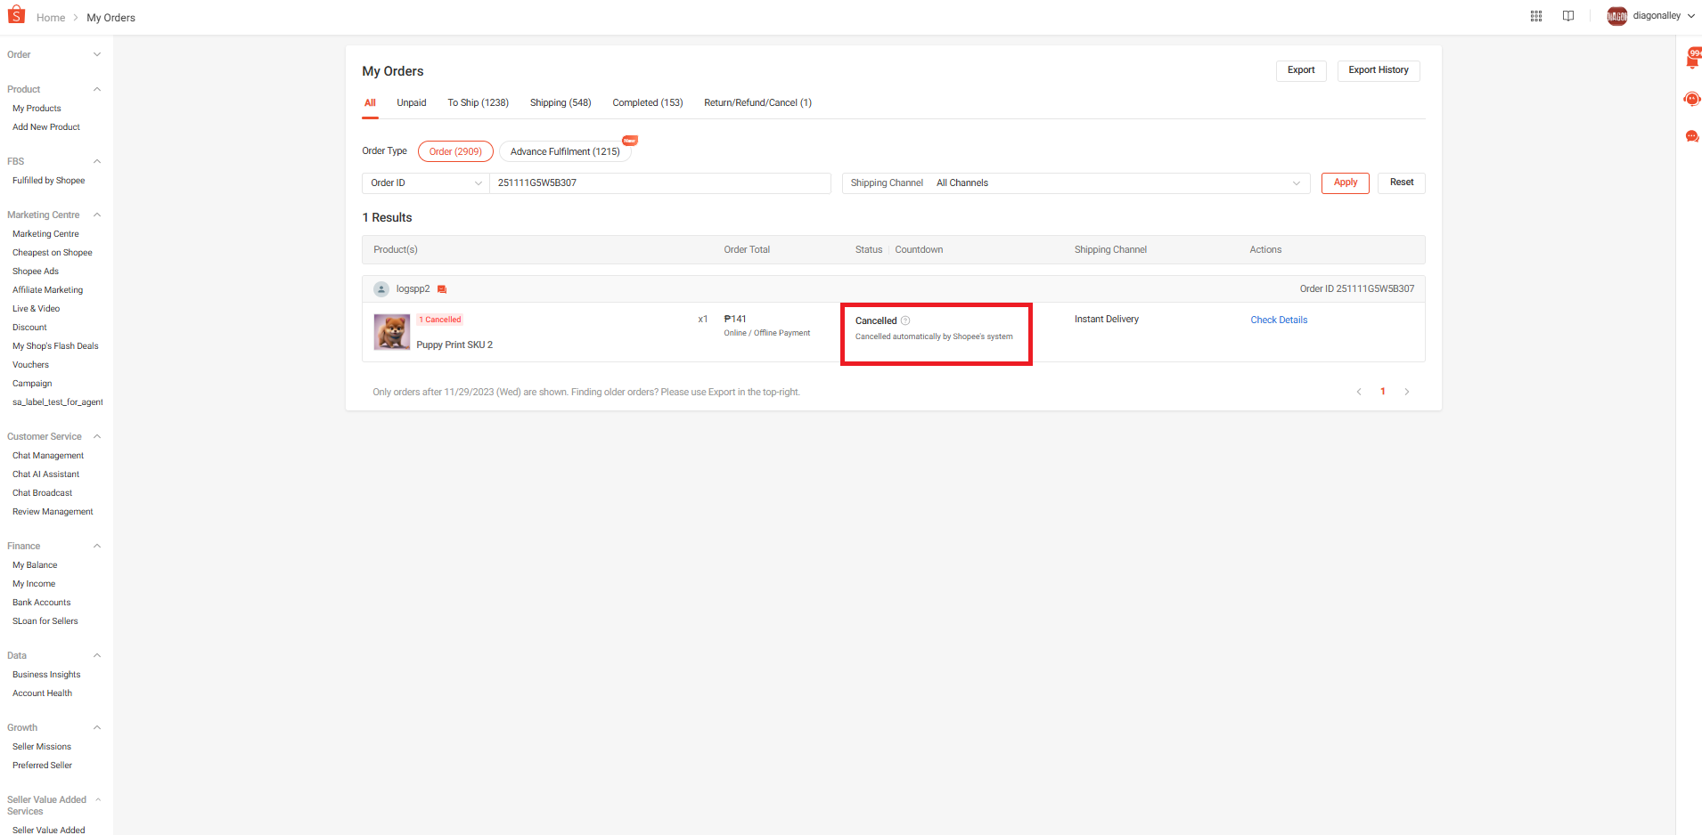Open the seller education book icon
This screenshot has height=835, width=1702.
[x=1568, y=16]
